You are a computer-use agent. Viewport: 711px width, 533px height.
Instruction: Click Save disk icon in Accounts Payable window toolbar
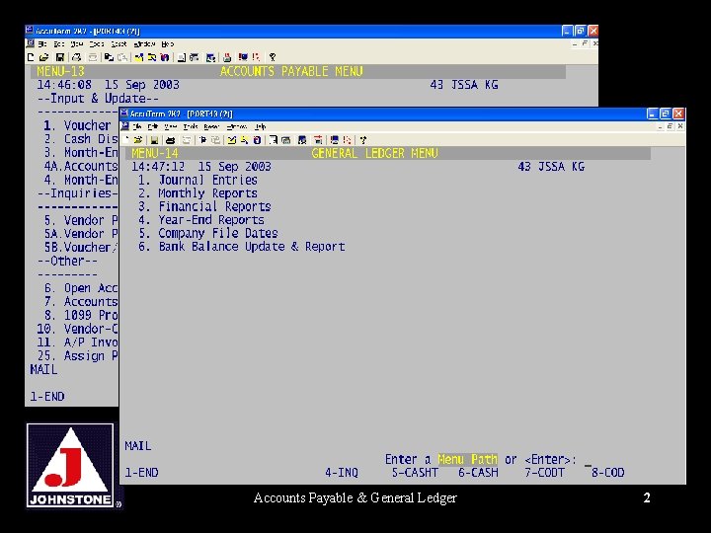60,57
